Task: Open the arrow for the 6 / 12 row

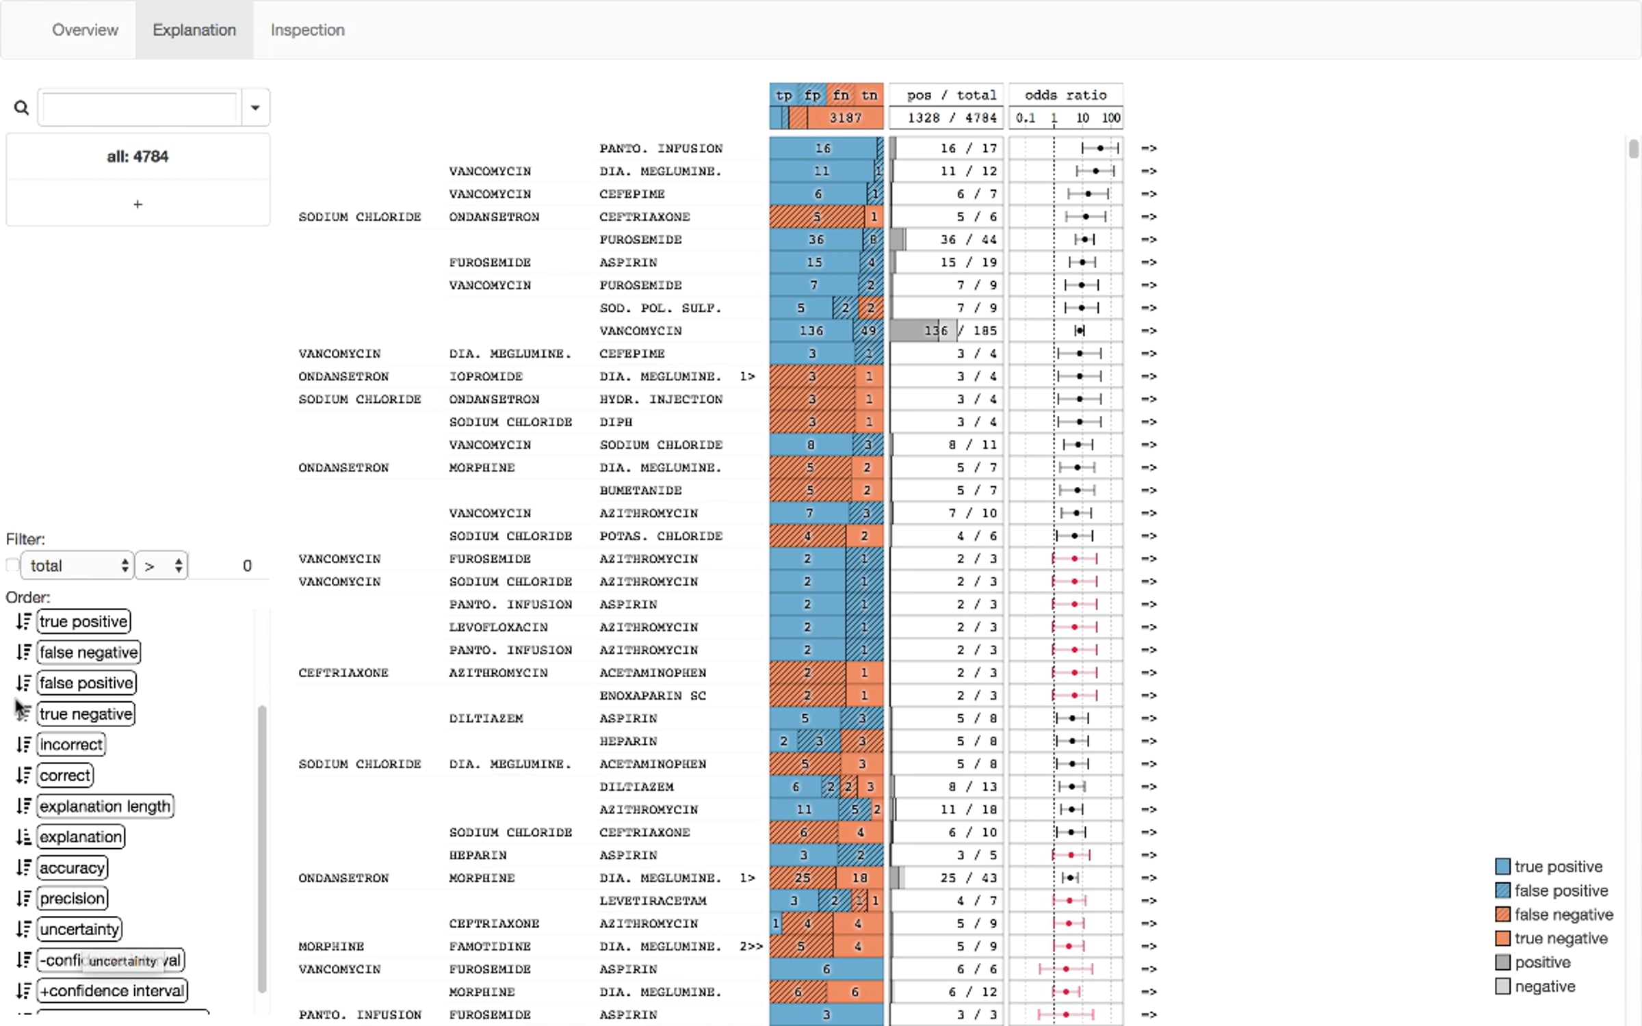Action: click(1149, 992)
